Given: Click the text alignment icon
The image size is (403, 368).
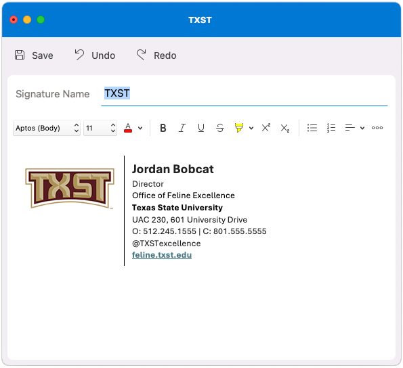Looking at the screenshot, I should 349,128.
